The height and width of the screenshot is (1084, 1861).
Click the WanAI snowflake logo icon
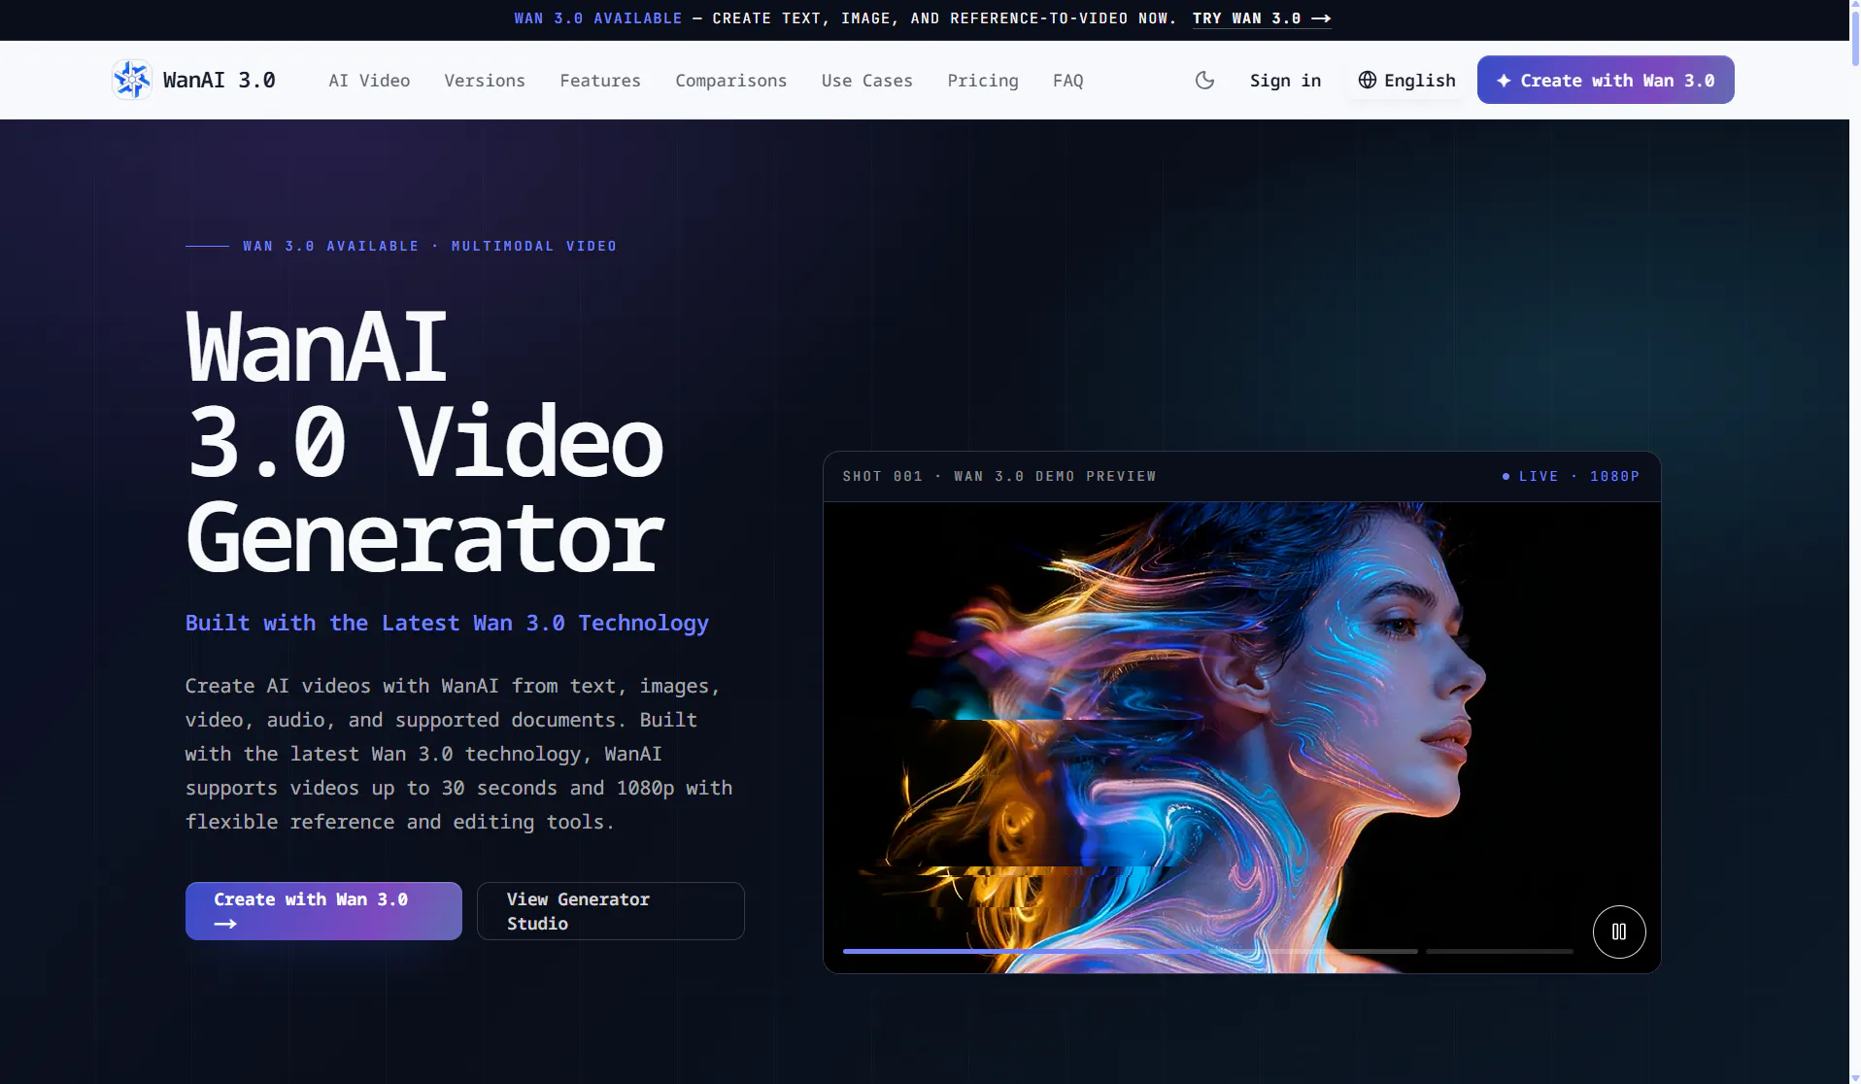131,80
